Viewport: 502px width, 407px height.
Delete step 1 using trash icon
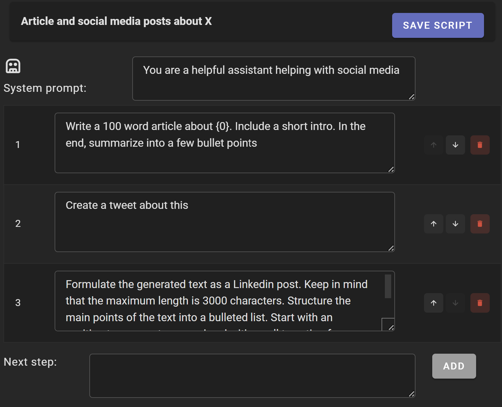[480, 145]
